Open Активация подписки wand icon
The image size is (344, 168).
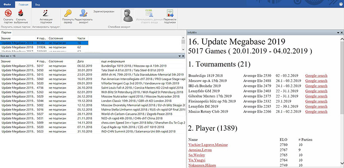tap(46, 14)
